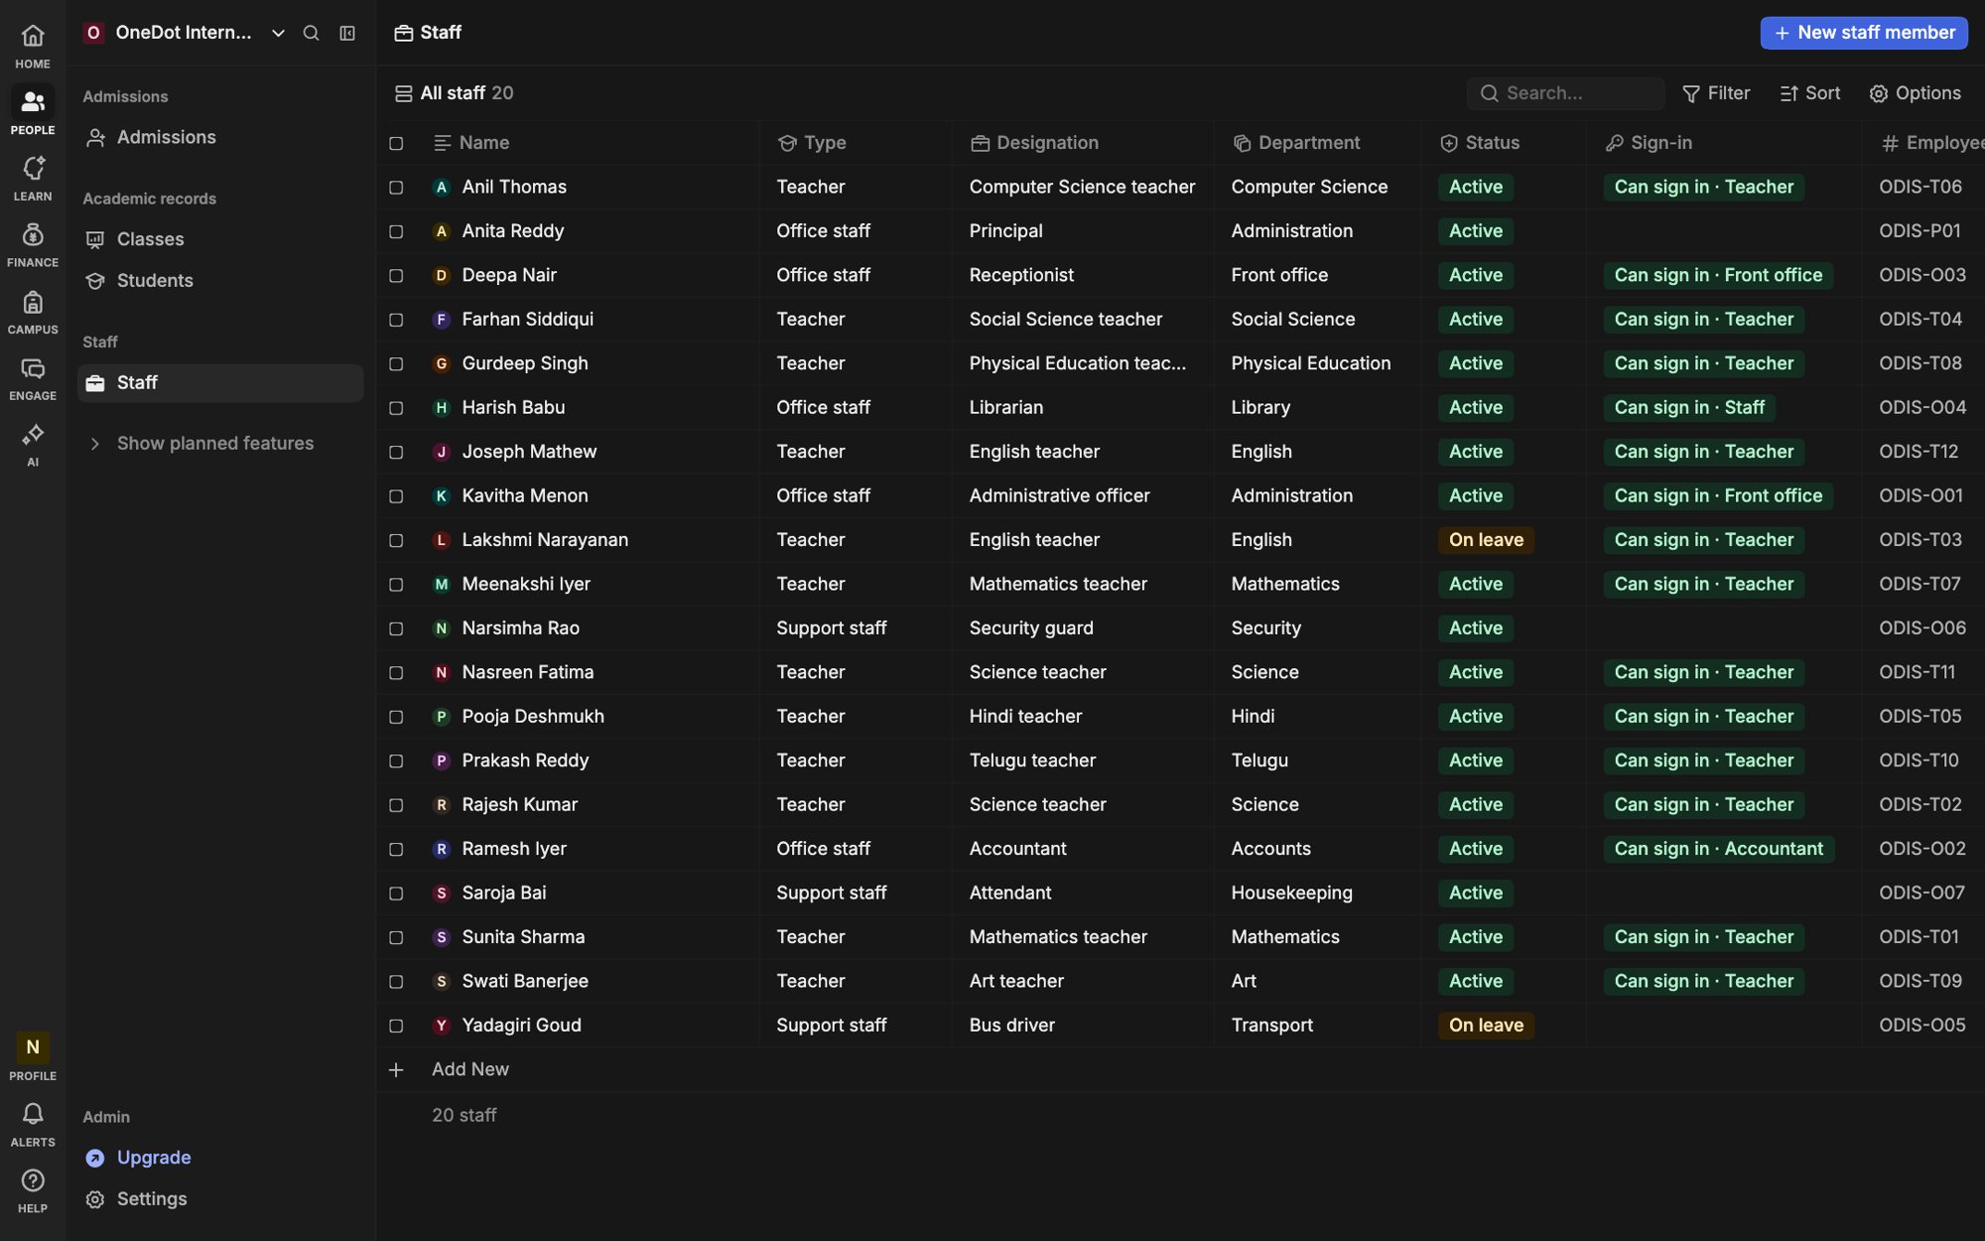Click Harish Babu's Active status badge
Viewport: 1985px width, 1241px height.
(1476, 408)
